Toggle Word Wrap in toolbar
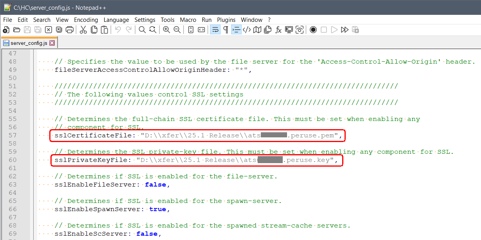The width and height of the screenshot is (481, 240). click(x=215, y=30)
